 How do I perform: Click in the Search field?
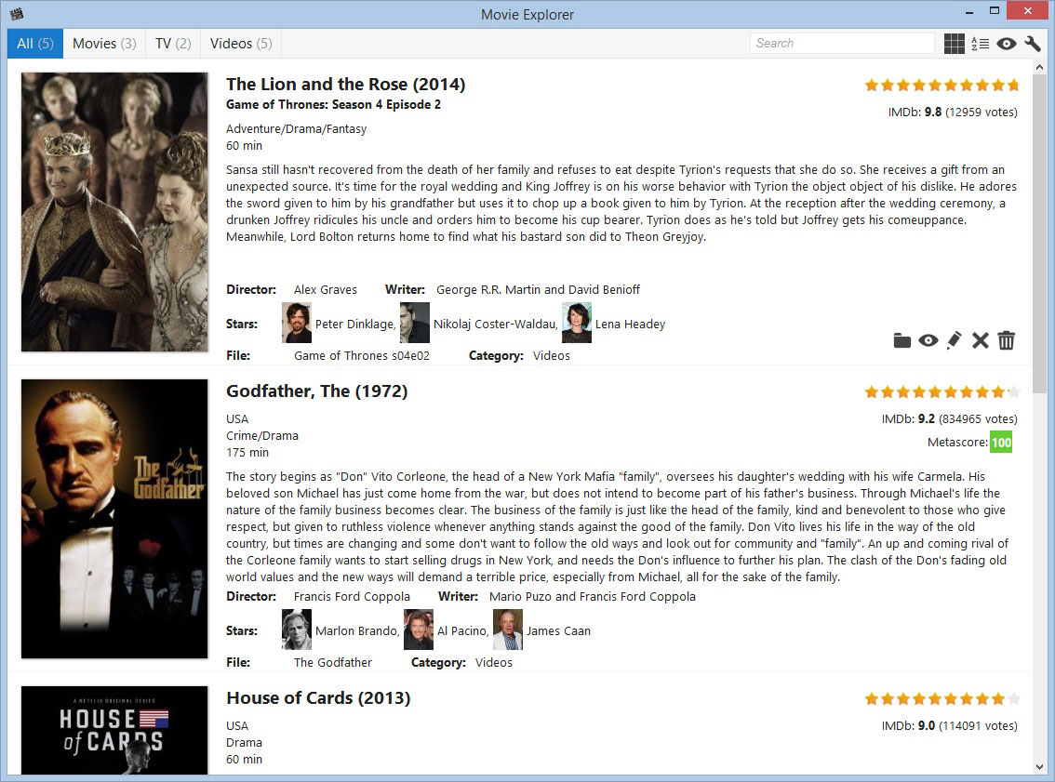point(842,43)
